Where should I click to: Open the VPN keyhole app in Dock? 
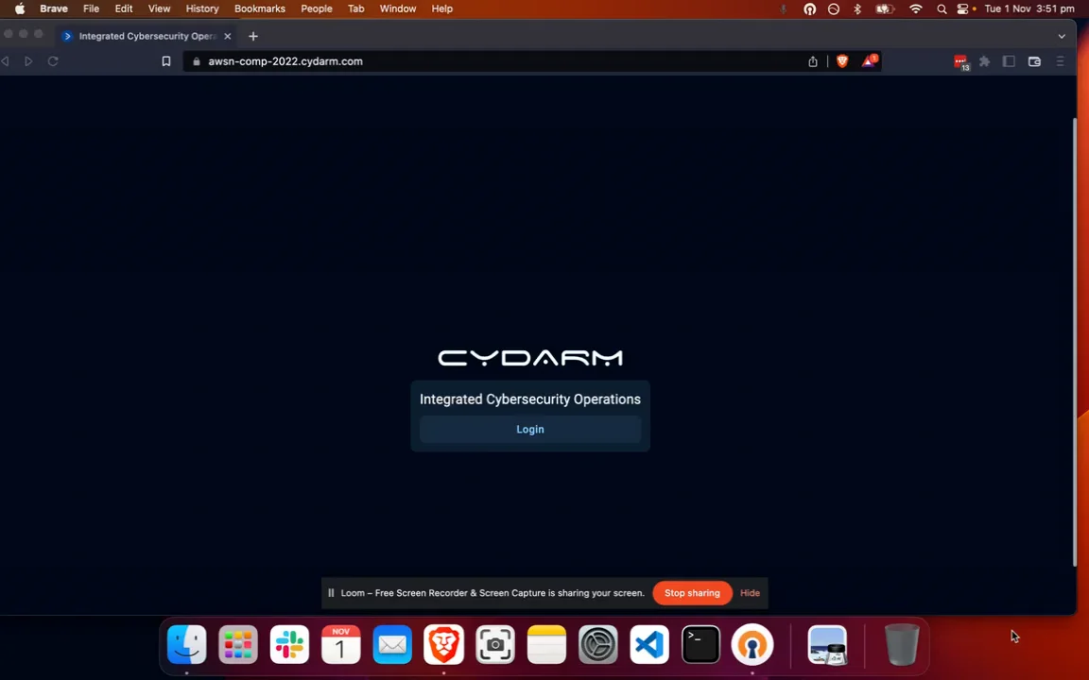[x=752, y=645]
